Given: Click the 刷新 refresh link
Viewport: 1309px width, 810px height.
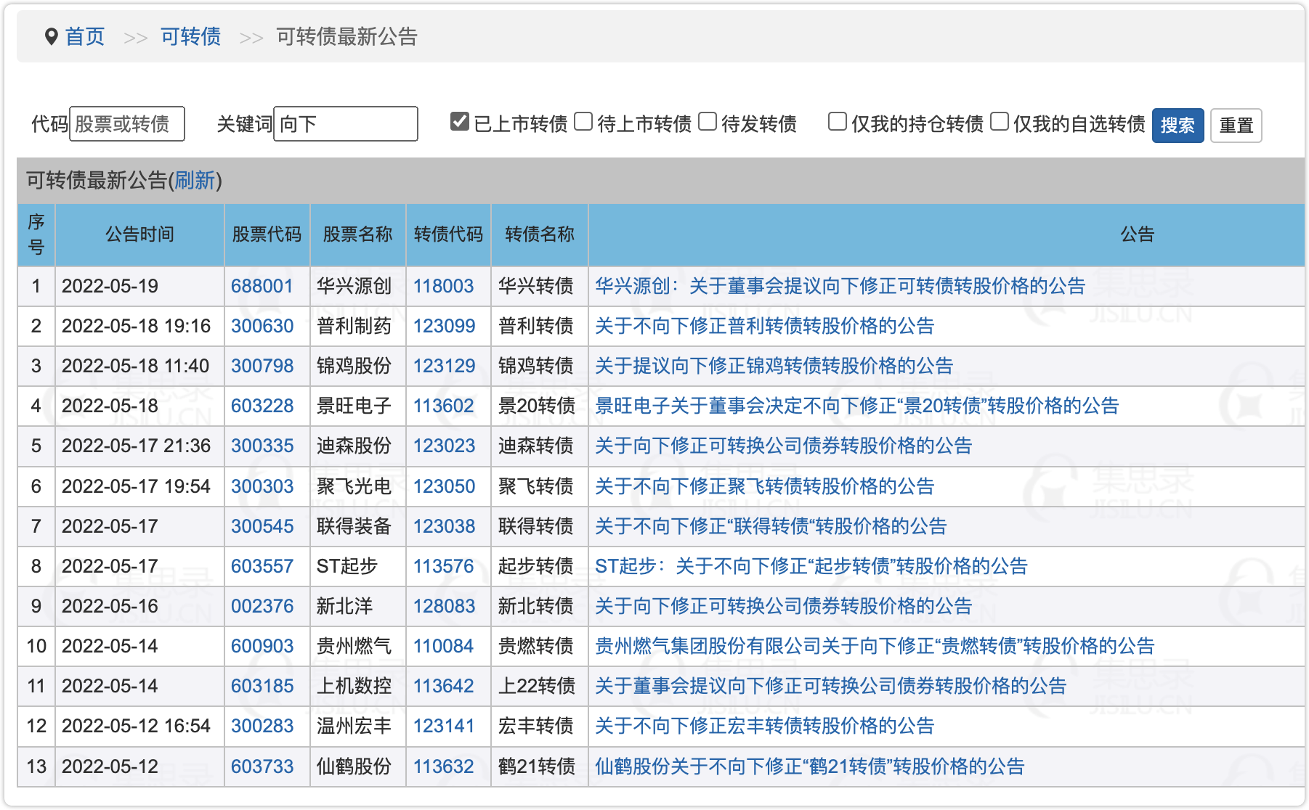Looking at the screenshot, I should tap(195, 180).
